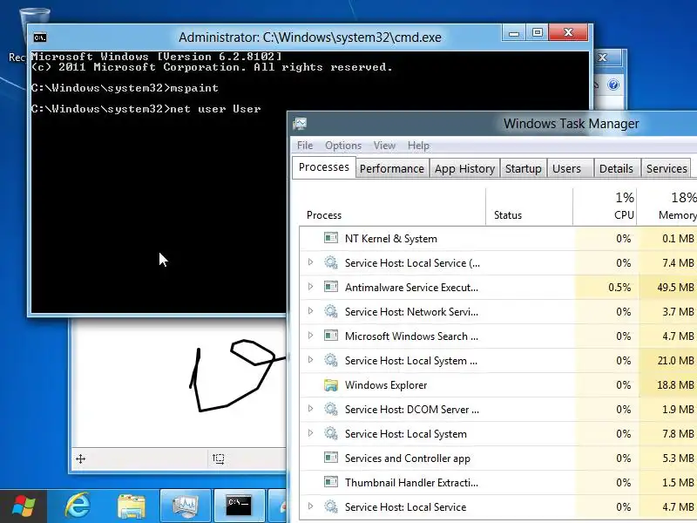Click the Start button on taskbar
The width and height of the screenshot is (697, 523).
(24, 506)
